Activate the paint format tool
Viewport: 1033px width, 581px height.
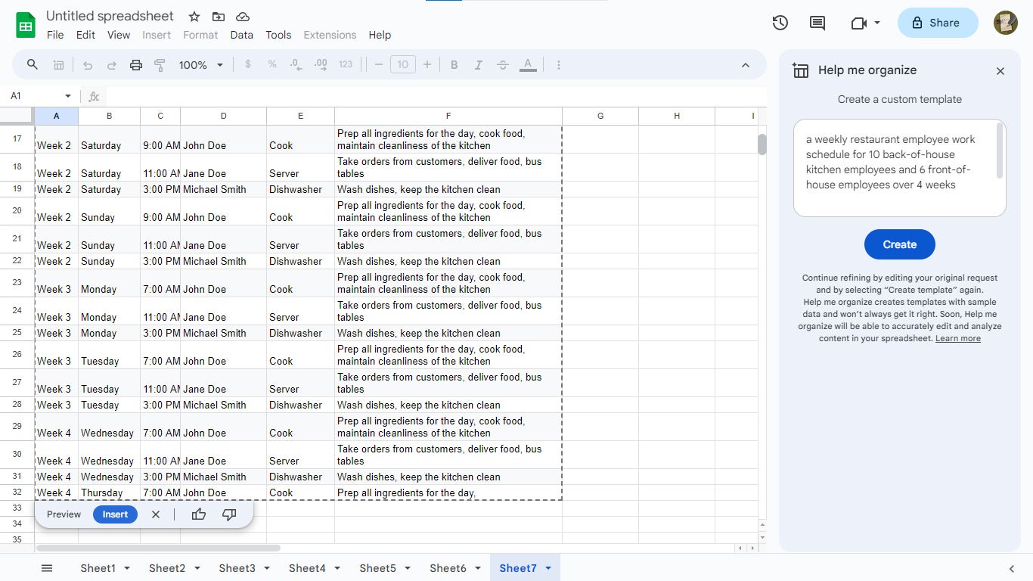tap(160, 65)
